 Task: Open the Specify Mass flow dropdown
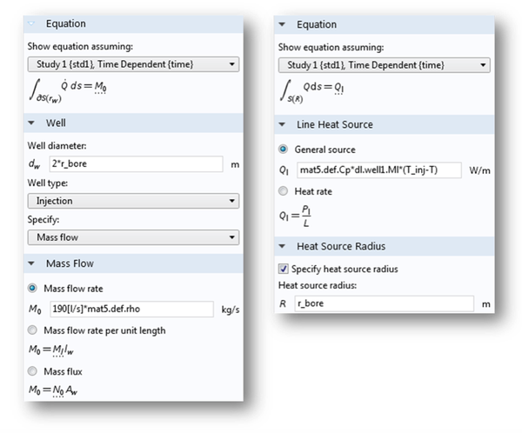131,236
